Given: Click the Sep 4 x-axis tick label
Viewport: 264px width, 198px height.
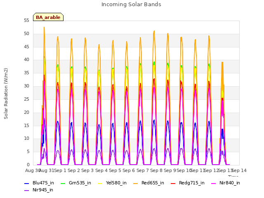Looking at the screenshot, I should (101, 170).
